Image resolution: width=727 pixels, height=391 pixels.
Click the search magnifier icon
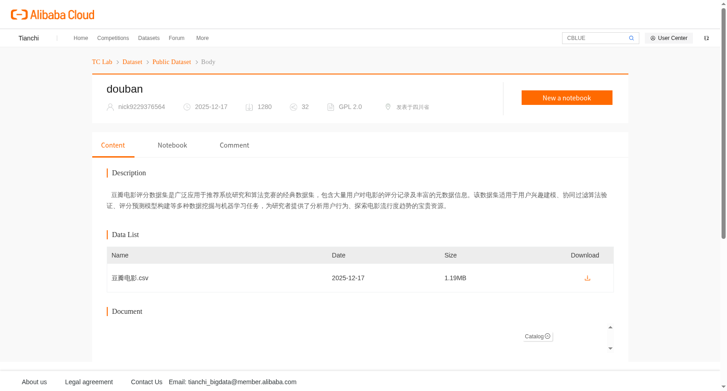[x=631, y=38]
